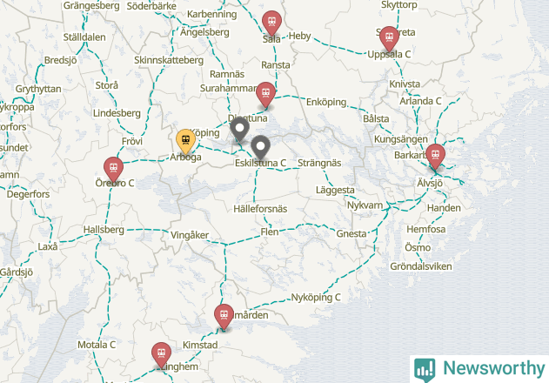
Task: Select the Enköping map label
Action: [326, 102]
